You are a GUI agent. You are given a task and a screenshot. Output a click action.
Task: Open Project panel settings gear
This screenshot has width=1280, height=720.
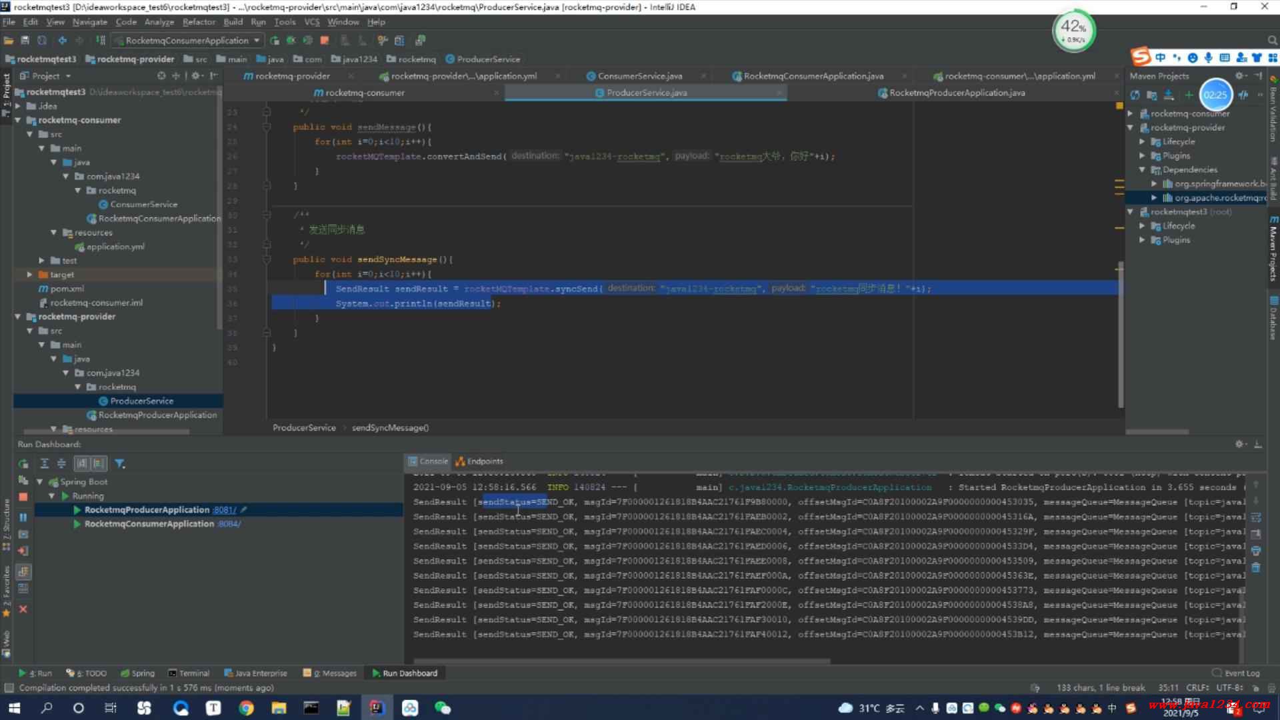195,76
